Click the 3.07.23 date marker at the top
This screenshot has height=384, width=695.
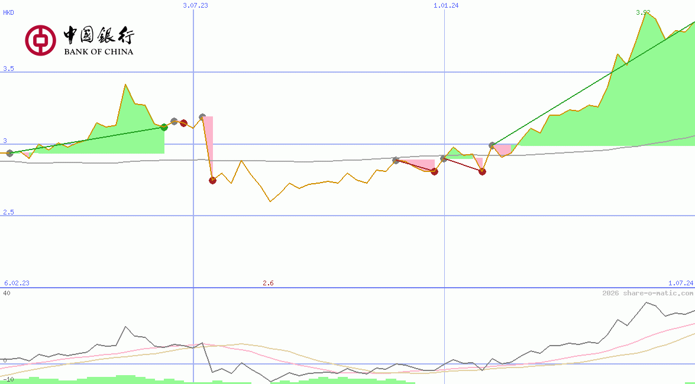pyautogui.click(x=196, y=6)
